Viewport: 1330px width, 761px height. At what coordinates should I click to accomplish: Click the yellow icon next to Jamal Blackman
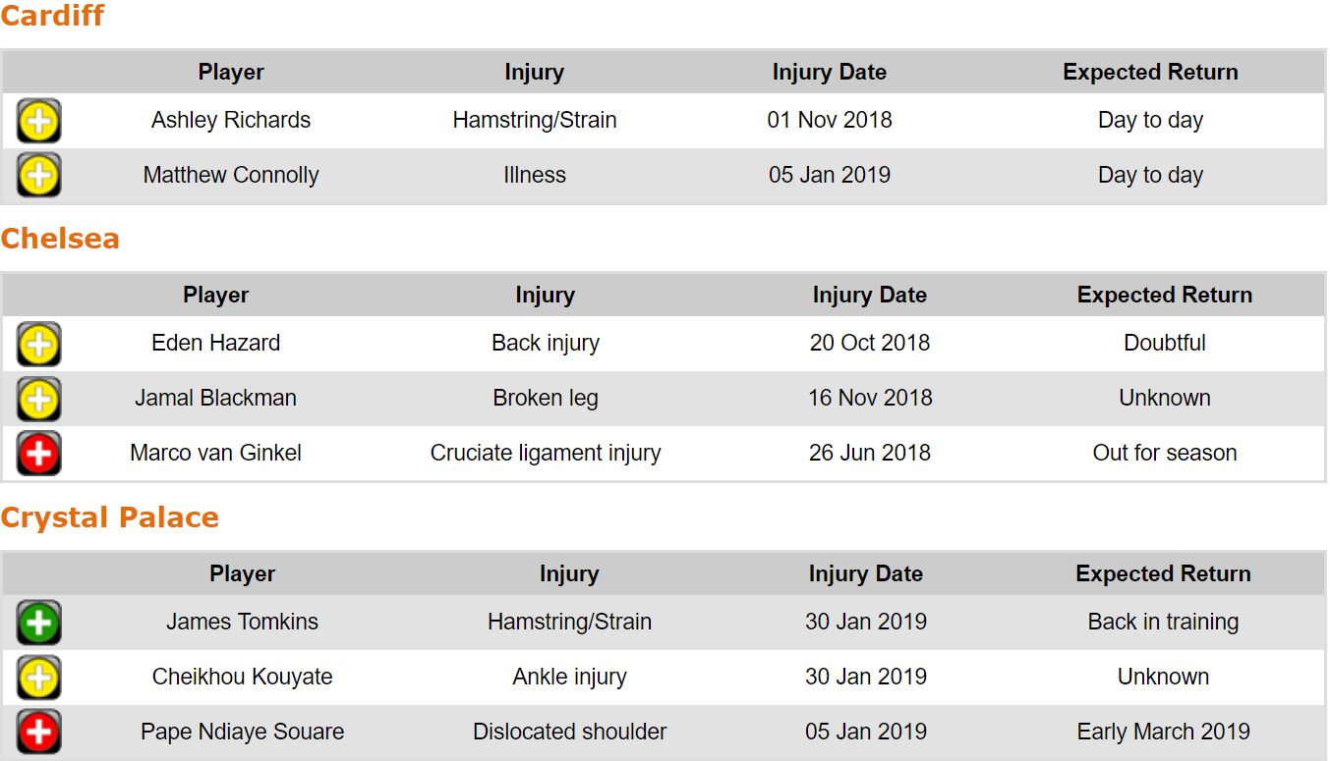click(x=39, y=399)
